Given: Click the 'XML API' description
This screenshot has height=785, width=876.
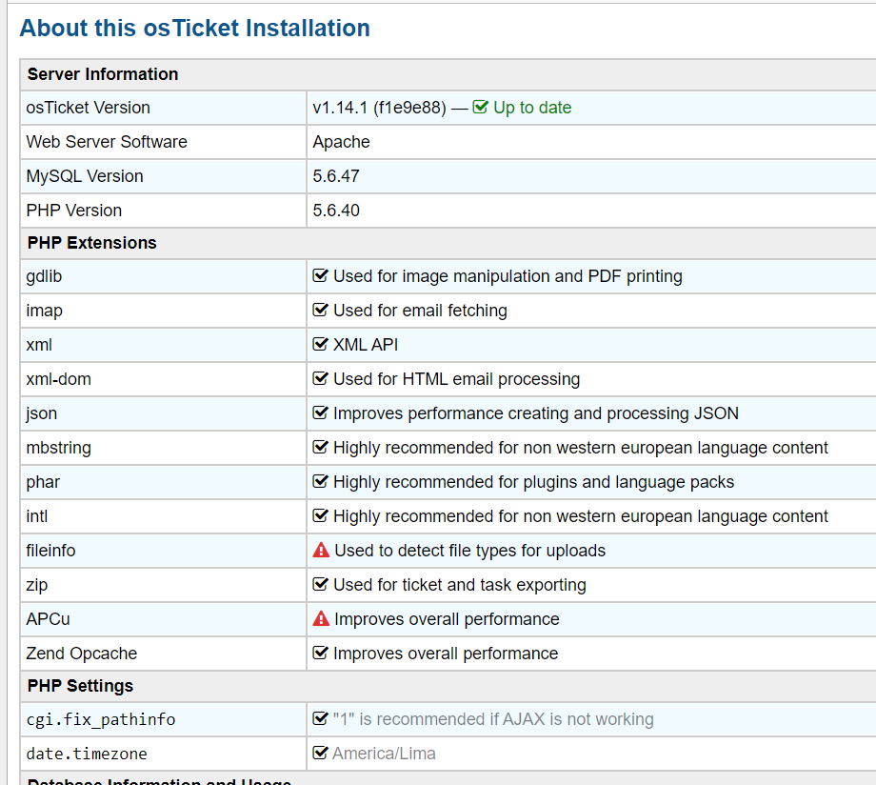Looking at the screenshot, I should click(x=366, y=345).
